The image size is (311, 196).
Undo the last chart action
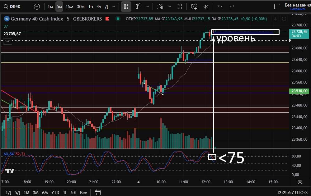click(220, 7)
